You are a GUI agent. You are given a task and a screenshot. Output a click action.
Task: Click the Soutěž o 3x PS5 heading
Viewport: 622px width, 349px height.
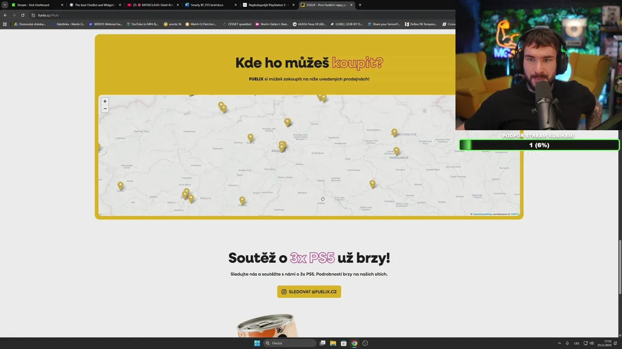(309, 258)
